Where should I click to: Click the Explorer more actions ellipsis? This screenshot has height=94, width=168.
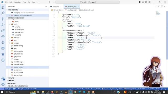[46, 7]
